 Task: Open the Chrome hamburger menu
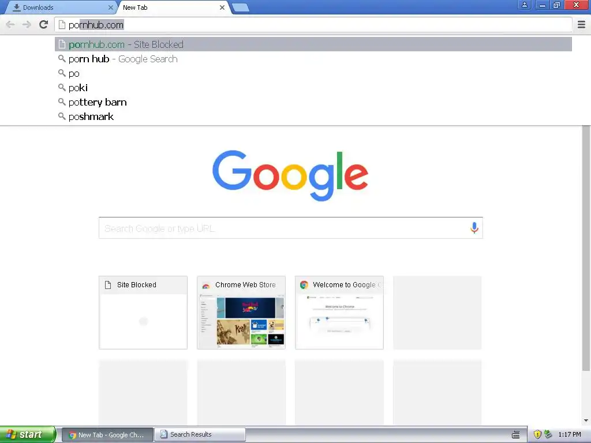click(581, 24)
